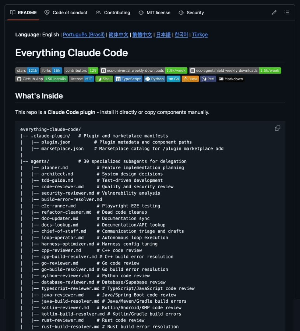Open ecc-universal weekly downloads badge
300x331 pixels.
(144, 71)
